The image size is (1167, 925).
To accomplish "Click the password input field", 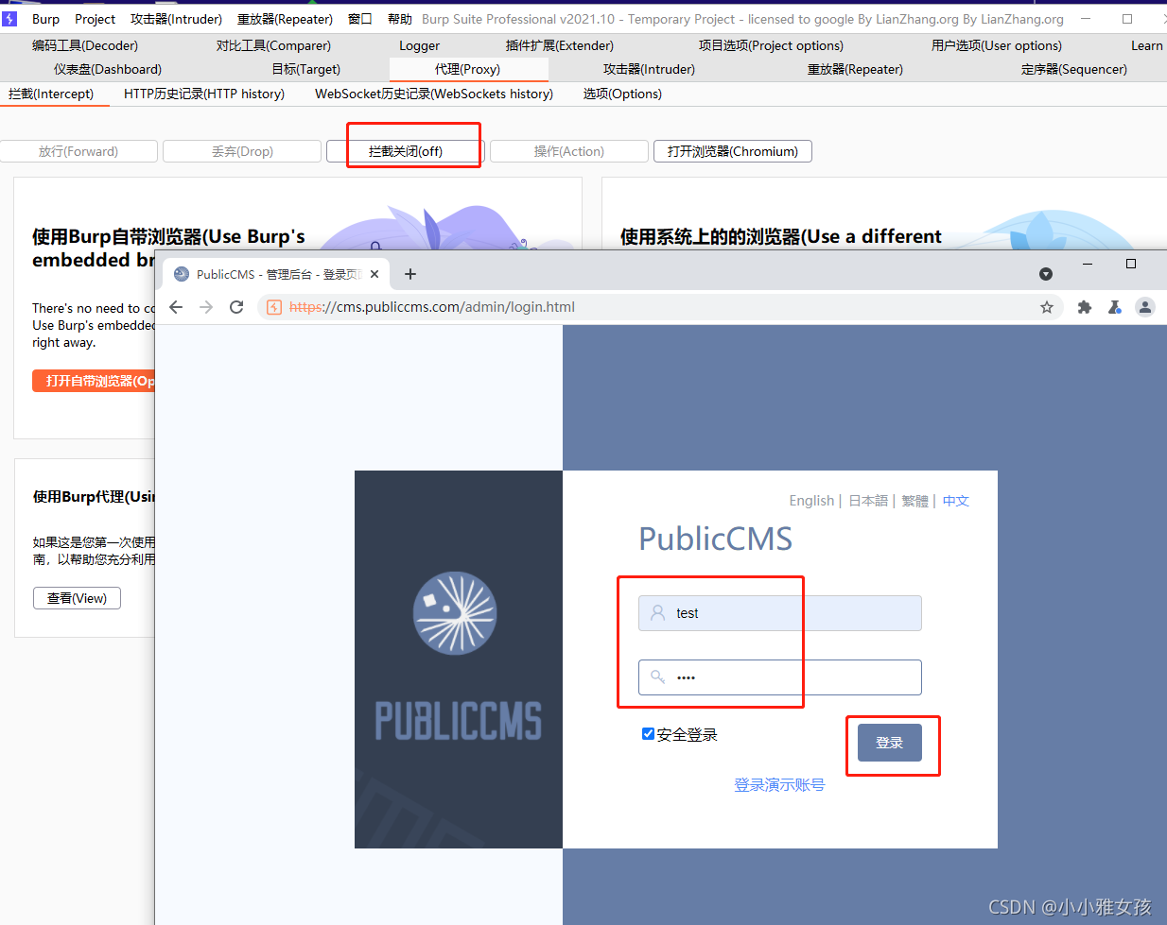I will pos(780,677).
